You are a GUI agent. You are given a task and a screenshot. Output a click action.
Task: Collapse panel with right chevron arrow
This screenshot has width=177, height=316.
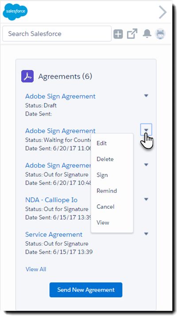[x=163, y=12]
